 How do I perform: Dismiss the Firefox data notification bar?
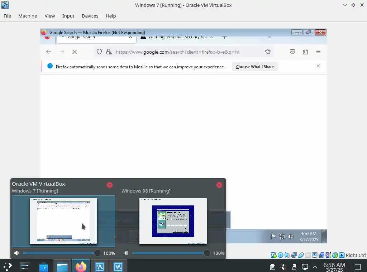tap(318, 66)
